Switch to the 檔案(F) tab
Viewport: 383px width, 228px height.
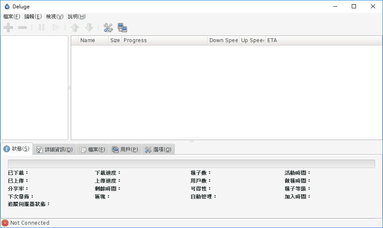pyautogui.click(x=93, y=149)
